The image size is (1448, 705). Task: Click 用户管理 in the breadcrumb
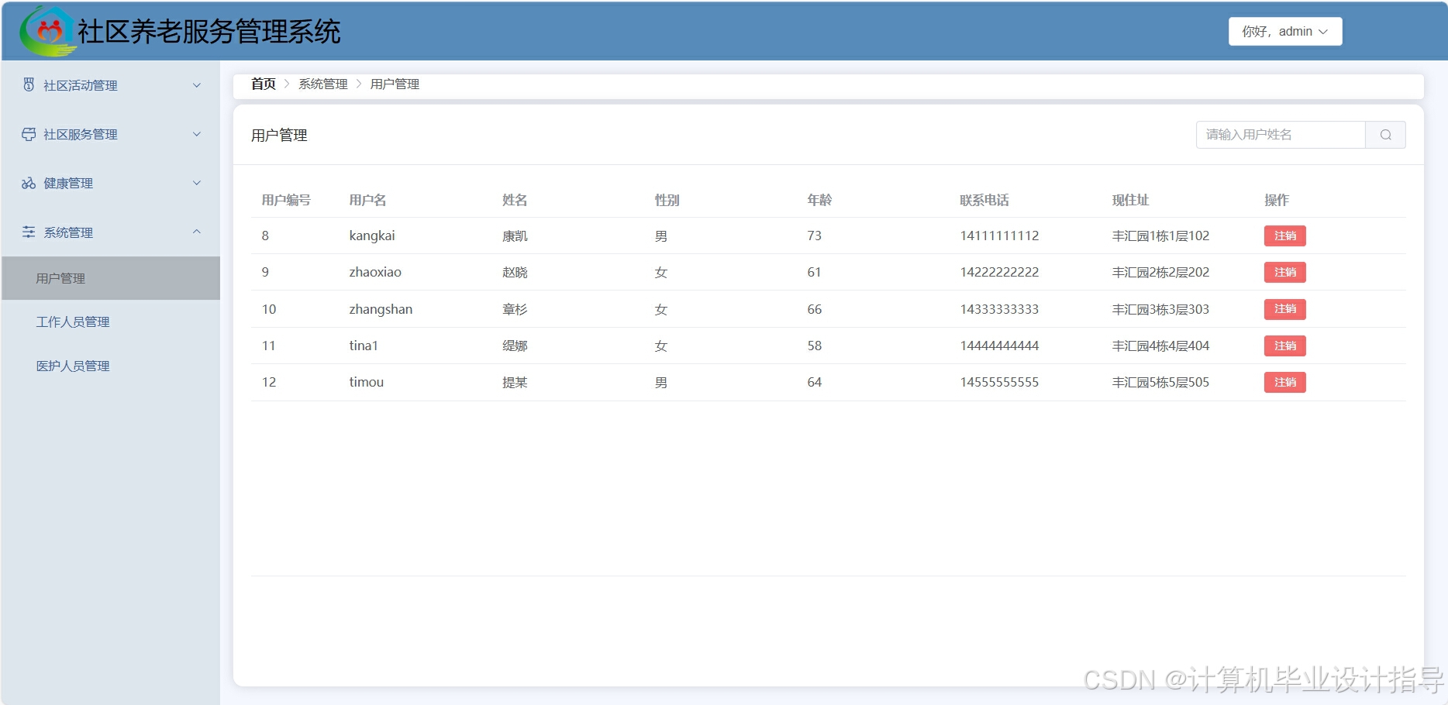395,84
